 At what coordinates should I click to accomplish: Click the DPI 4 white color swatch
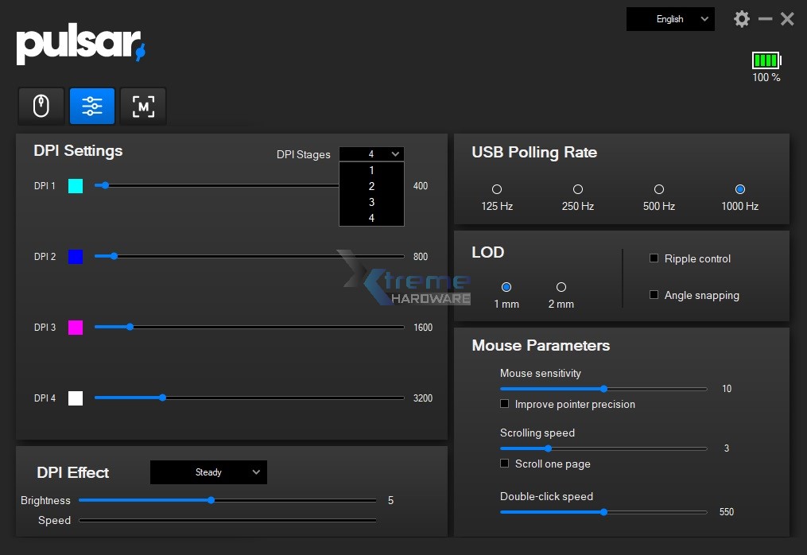point(75,398)
